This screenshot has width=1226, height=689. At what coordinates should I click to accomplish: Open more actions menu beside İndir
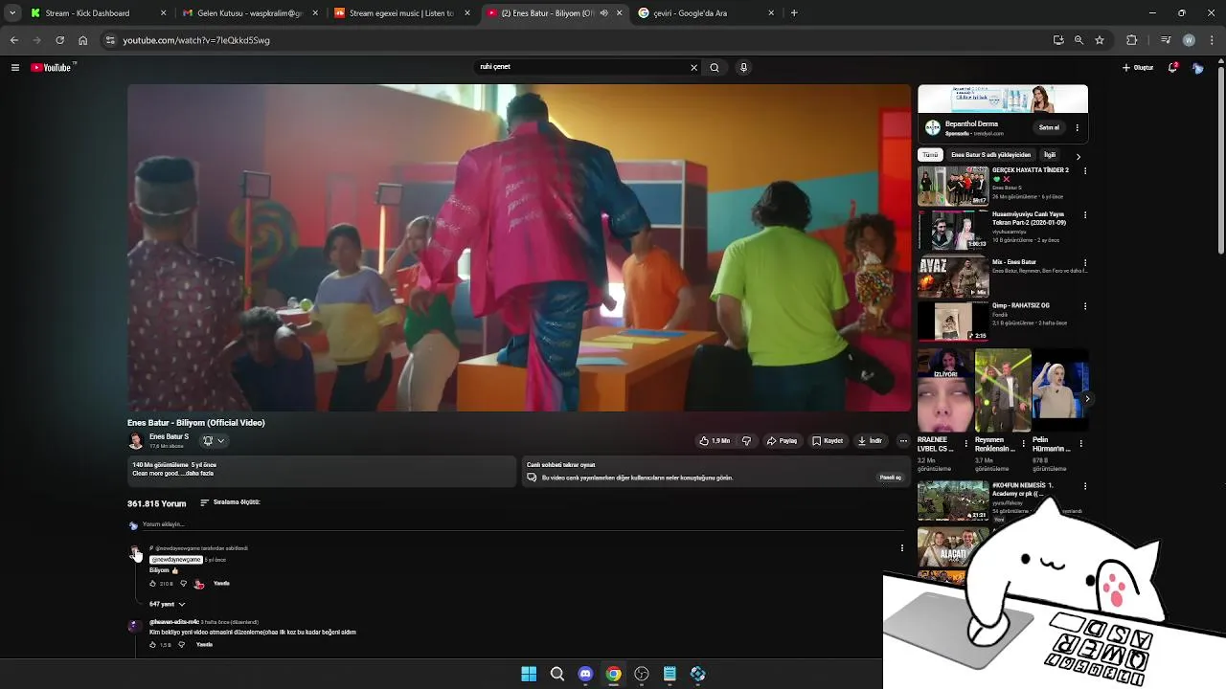[x=902, y=441]
